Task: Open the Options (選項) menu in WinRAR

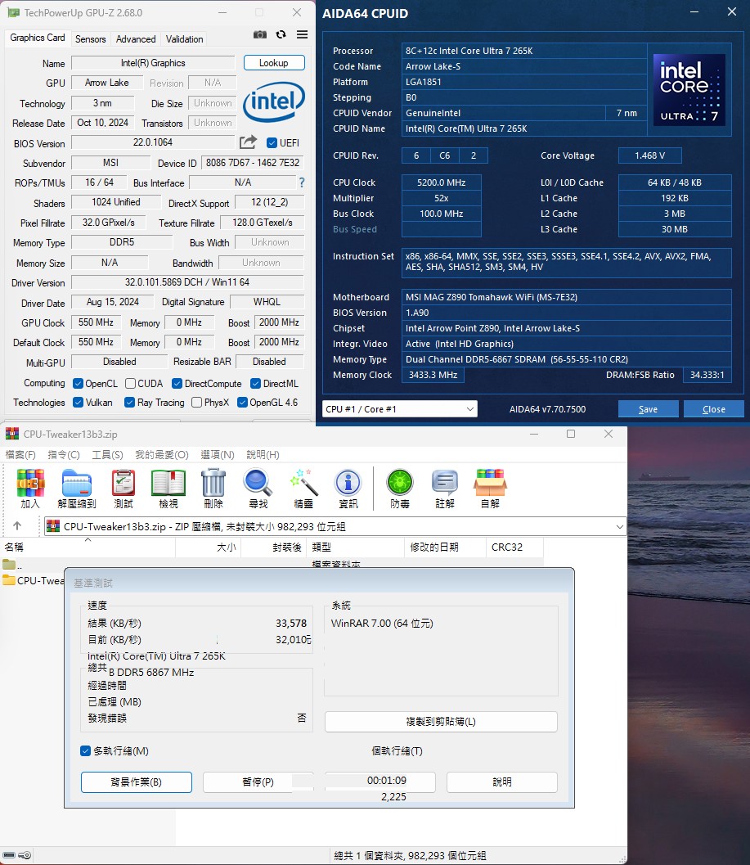Action: (x=218, y=454)
